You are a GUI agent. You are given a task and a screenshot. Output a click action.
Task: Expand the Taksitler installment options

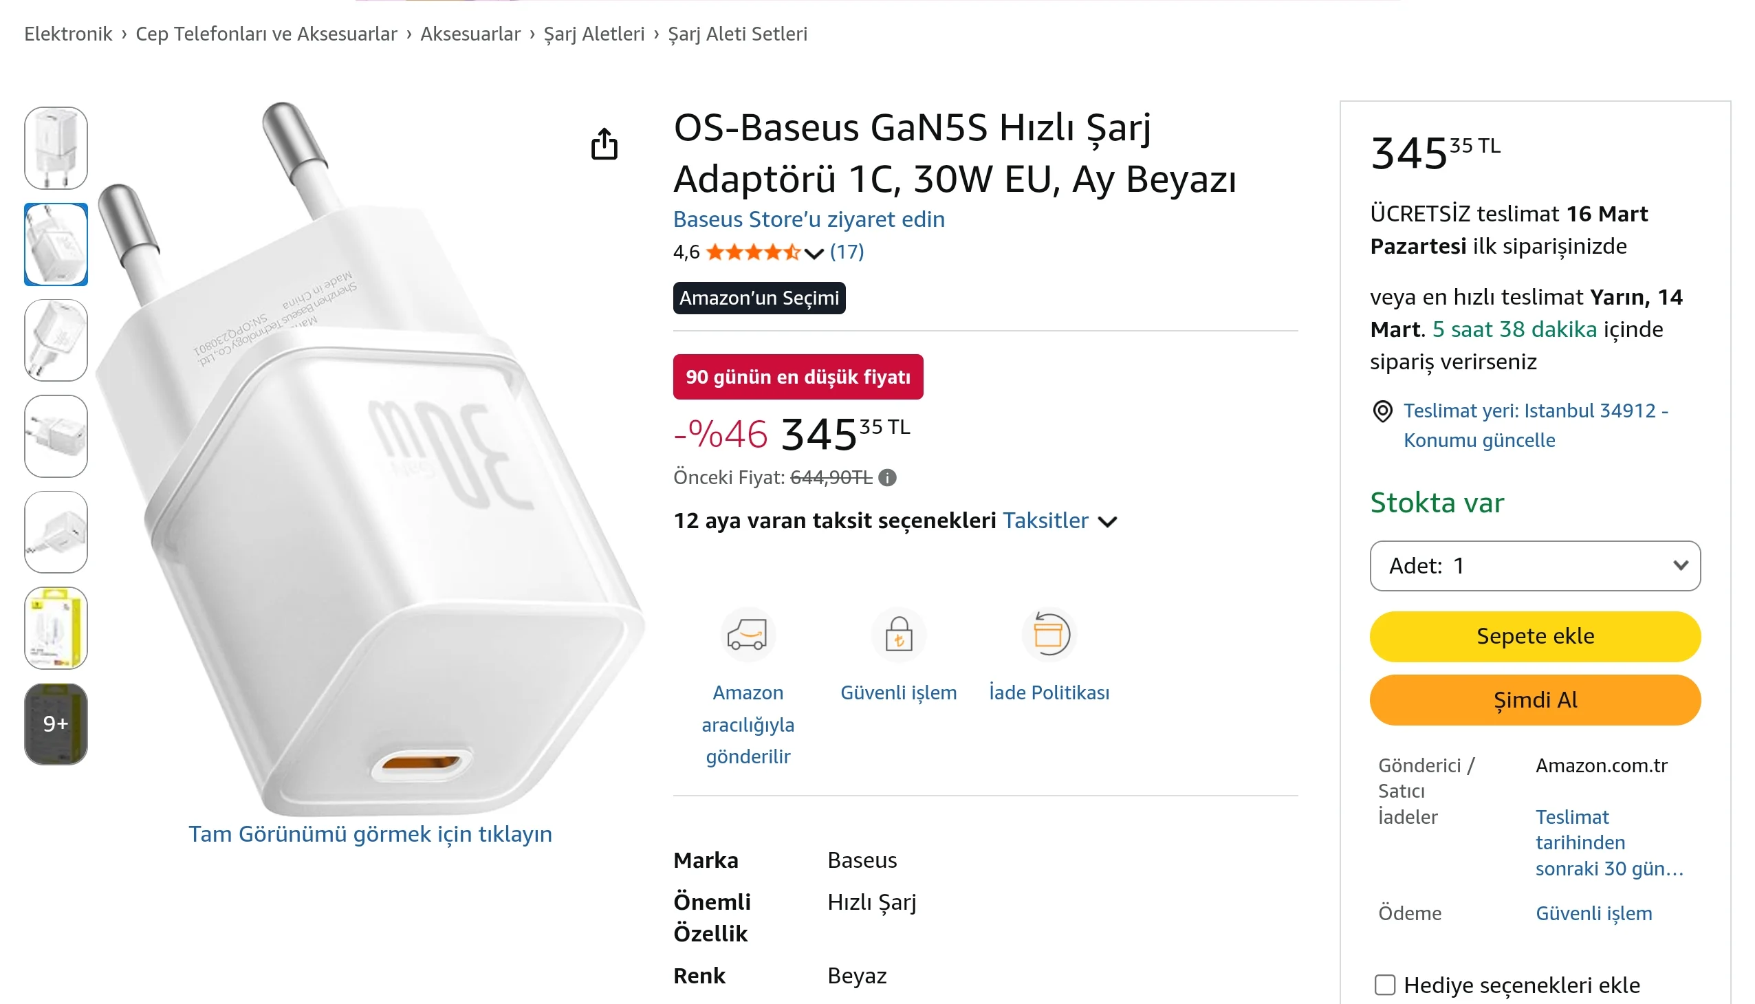click(x=1059, y=521)
